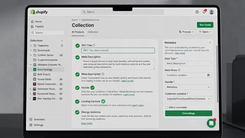Click the calendar icon in Commone field
245x138 pixels.
point(209,75)
